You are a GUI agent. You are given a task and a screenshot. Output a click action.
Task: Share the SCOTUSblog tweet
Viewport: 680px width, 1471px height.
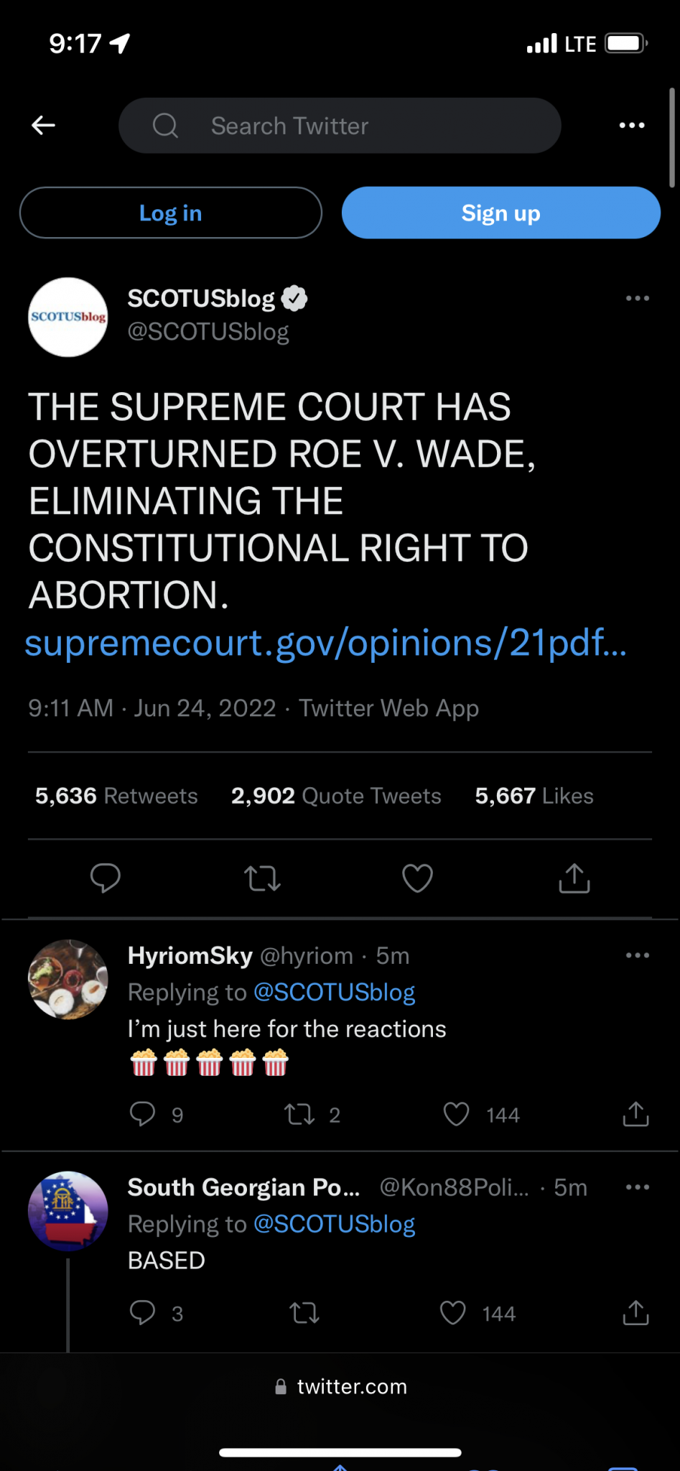(x=574, y=878)
